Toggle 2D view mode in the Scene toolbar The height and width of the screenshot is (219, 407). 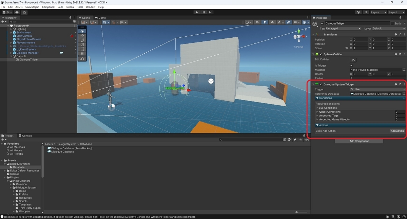(257, 22)
